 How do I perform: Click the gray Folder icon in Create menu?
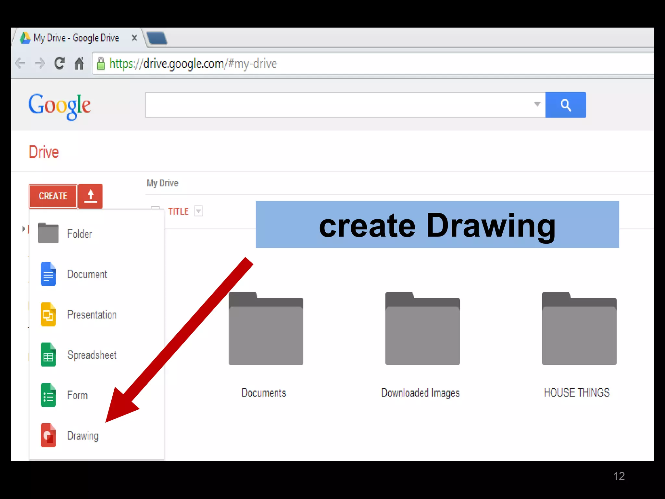[48, 233]
